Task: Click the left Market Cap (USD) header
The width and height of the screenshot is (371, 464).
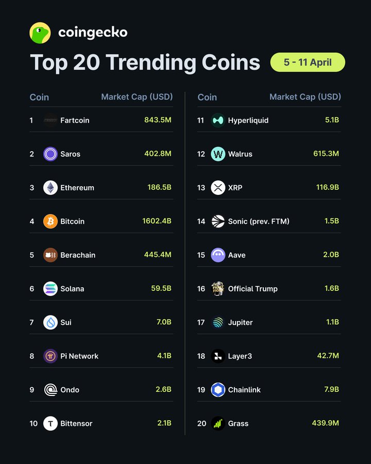Action: tap(137, 97)
